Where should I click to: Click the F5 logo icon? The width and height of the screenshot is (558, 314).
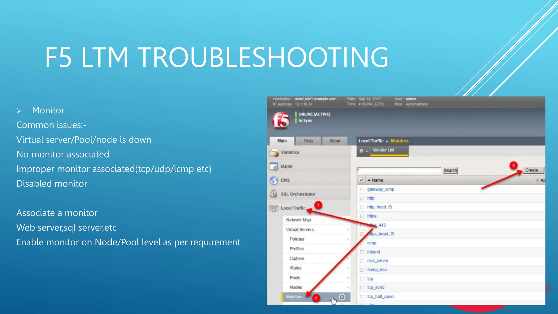pos(281,121)
